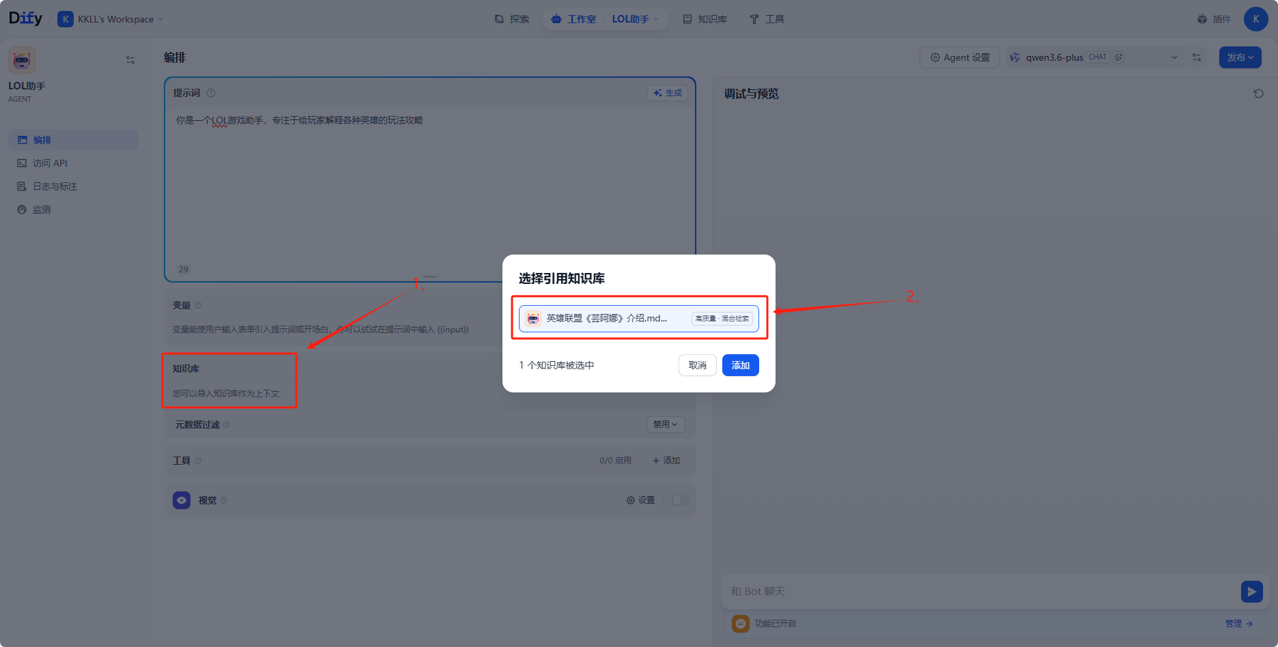
Task: Open the 发布 publish dropdown
Action: (x=1240, y=57)
